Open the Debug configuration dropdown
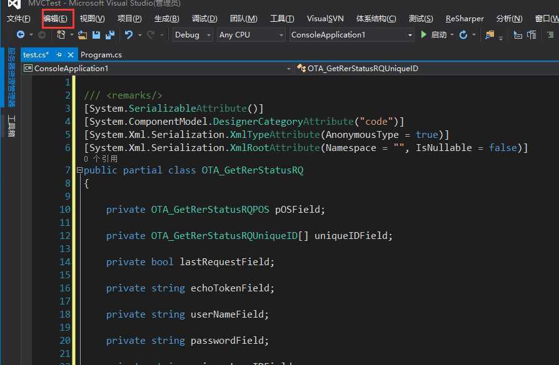Viewport: 559px width, 365px height. [x=193, y=35]
